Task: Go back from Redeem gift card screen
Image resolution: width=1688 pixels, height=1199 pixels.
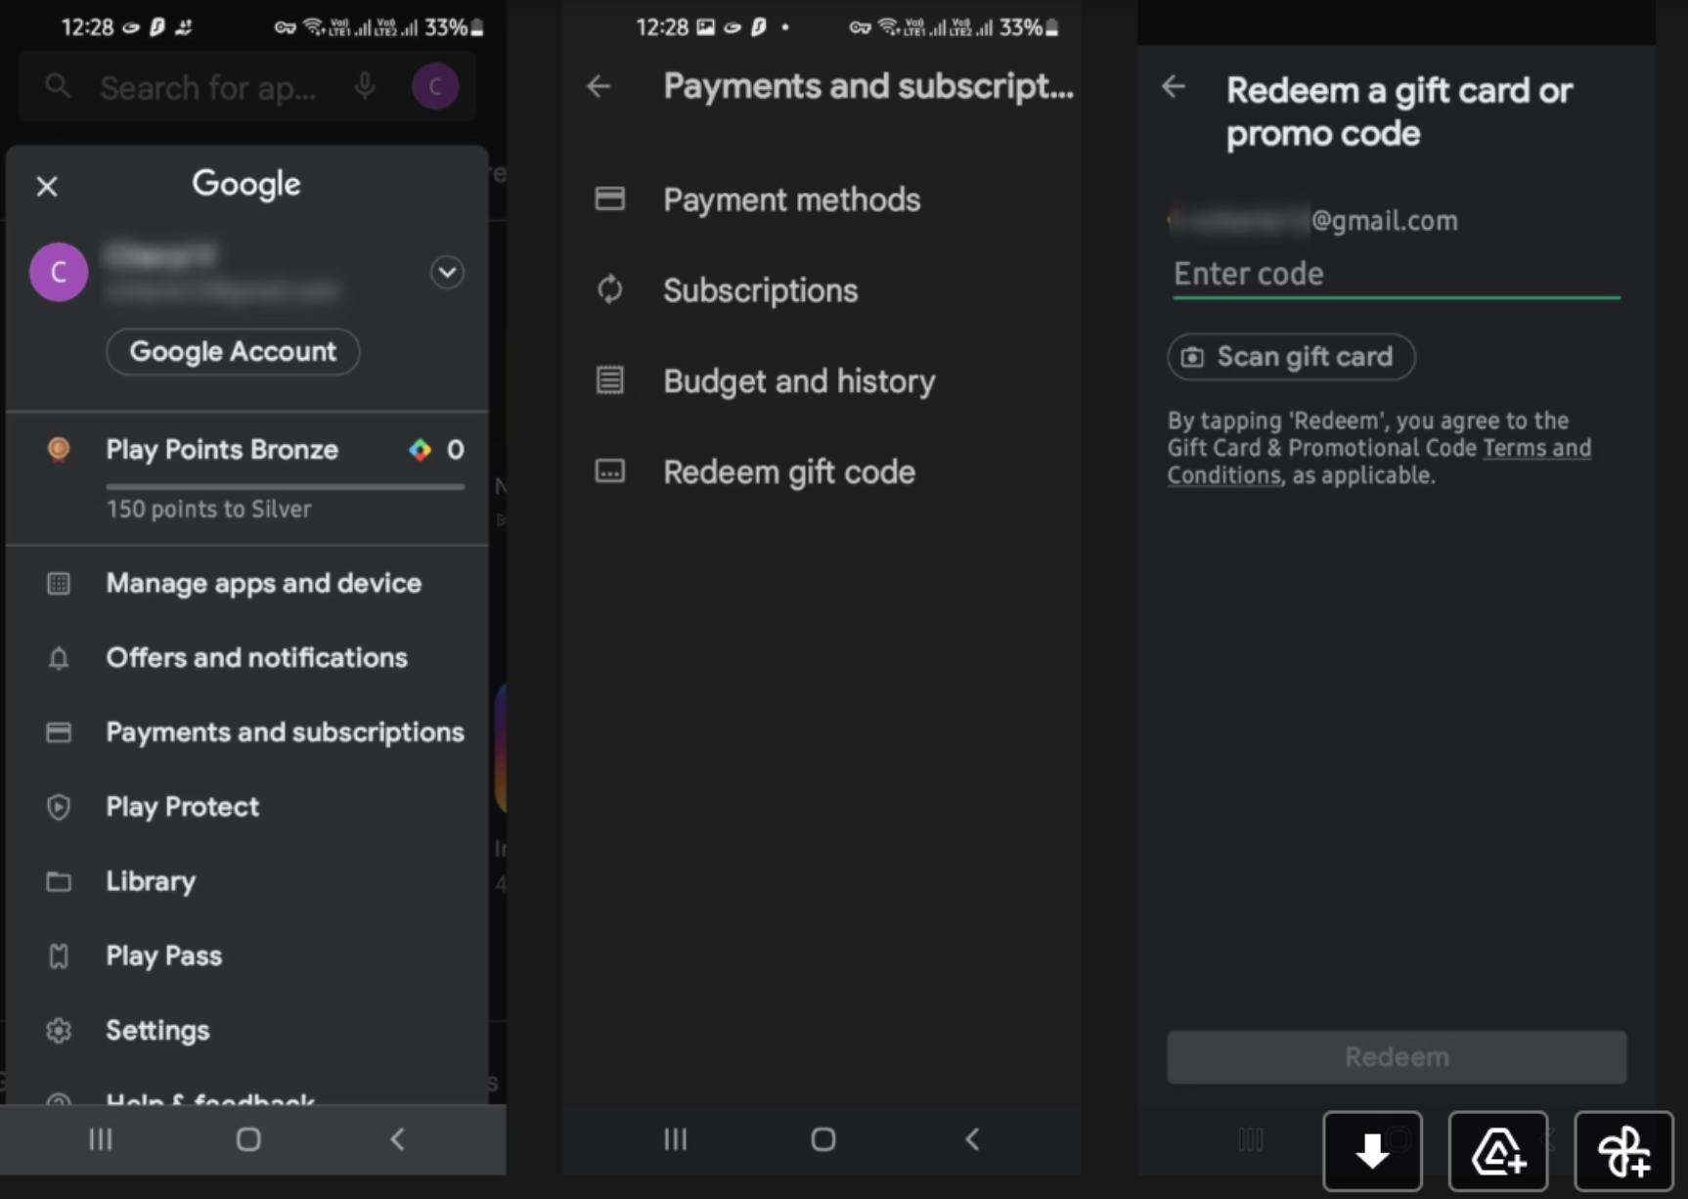Action: [x=1174, y=87]
